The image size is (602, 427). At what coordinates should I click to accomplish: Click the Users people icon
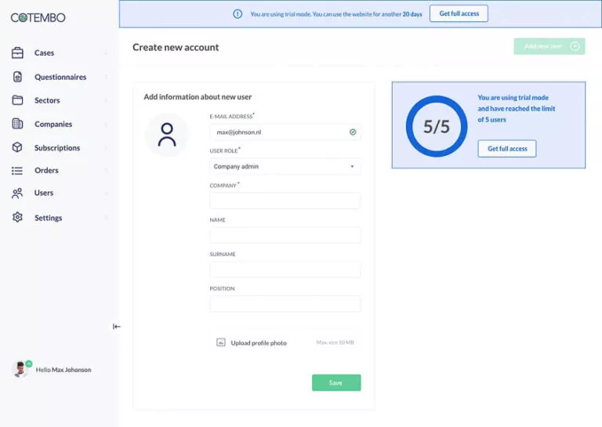(x=17, y=193)
